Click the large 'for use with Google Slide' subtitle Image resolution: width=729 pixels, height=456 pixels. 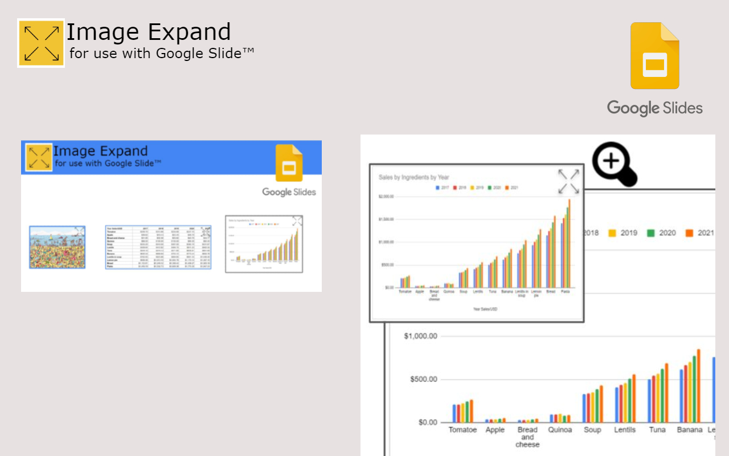162,54
